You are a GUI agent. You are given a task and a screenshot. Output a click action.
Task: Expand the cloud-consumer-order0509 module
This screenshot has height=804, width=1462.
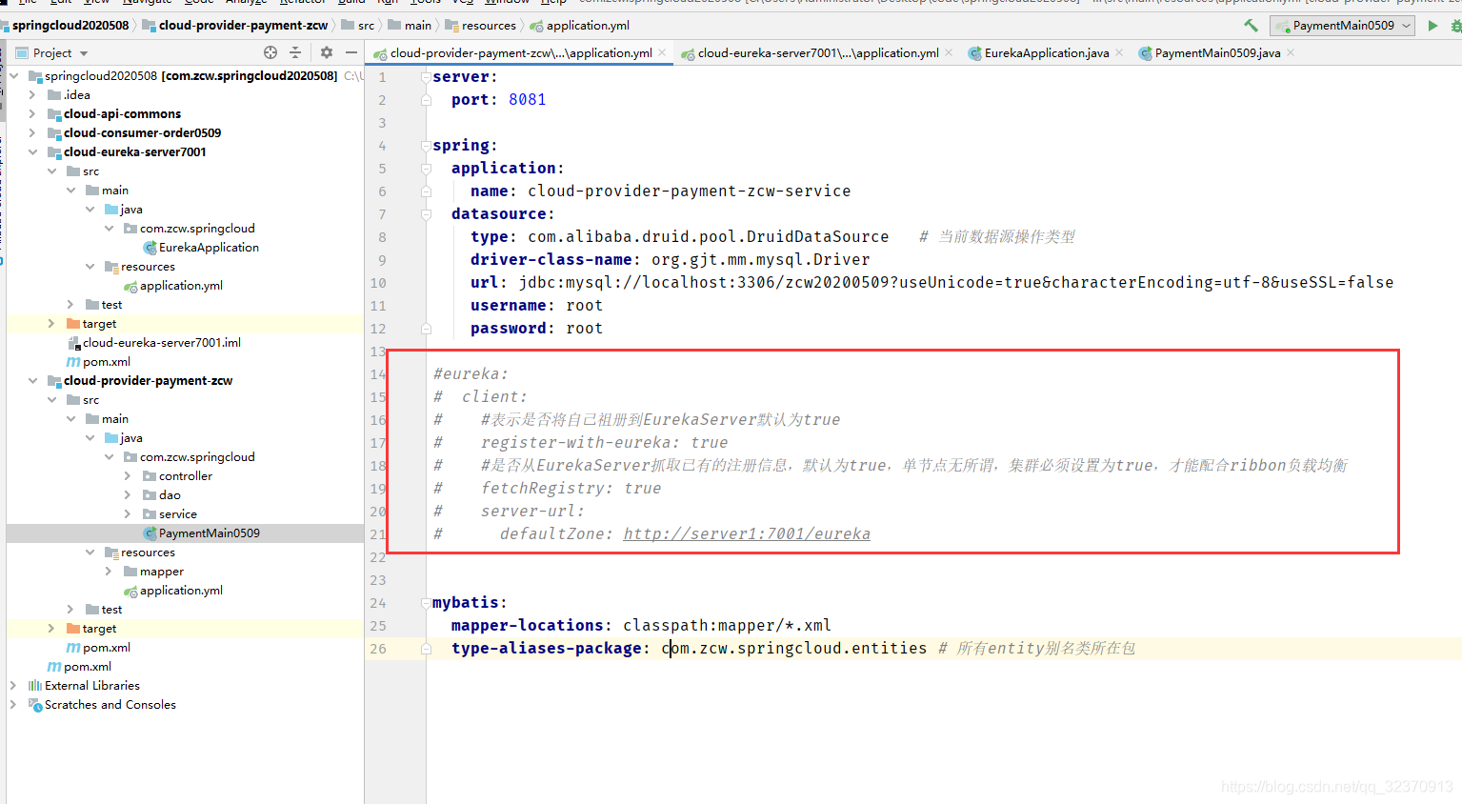pyautogui.click(x=32, y=133)
